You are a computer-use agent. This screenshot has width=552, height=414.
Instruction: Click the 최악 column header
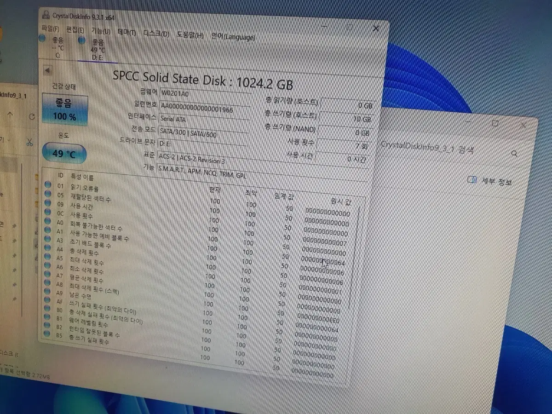click(251, 192)
